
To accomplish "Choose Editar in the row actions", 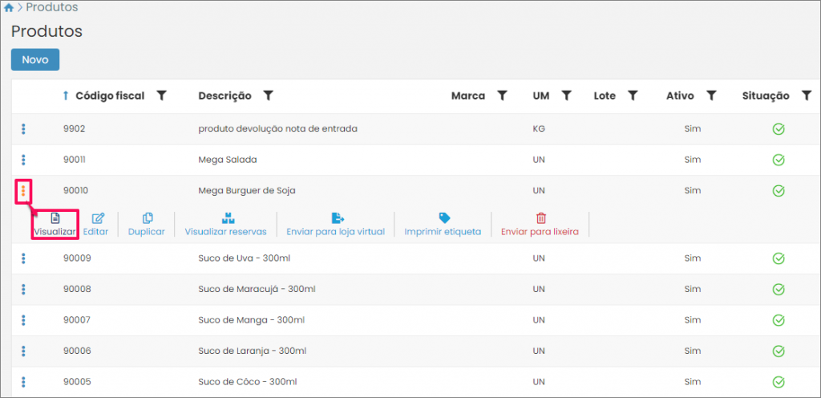I will 98,224.
